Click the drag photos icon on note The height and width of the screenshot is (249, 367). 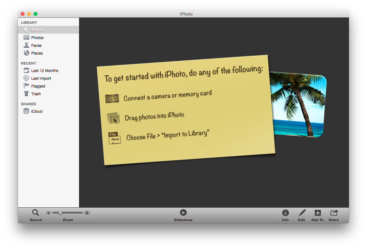pos(114,118)
